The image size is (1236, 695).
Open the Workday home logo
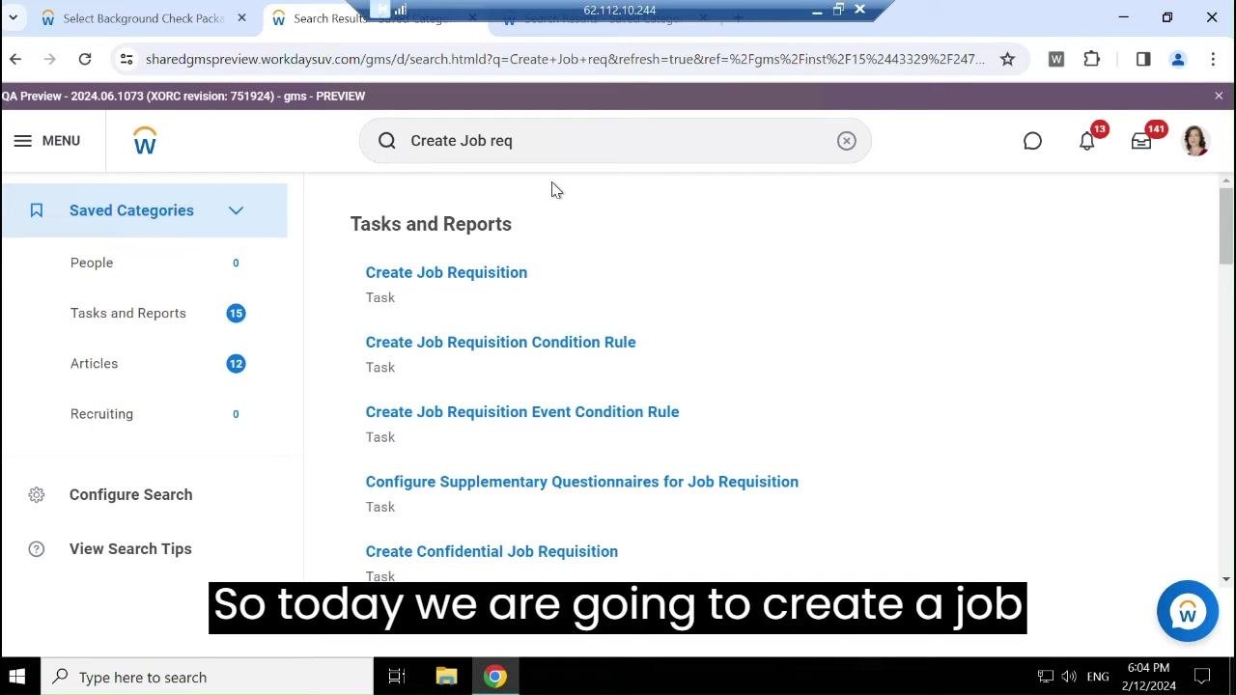pyautogui.click(x=145, y=141)
